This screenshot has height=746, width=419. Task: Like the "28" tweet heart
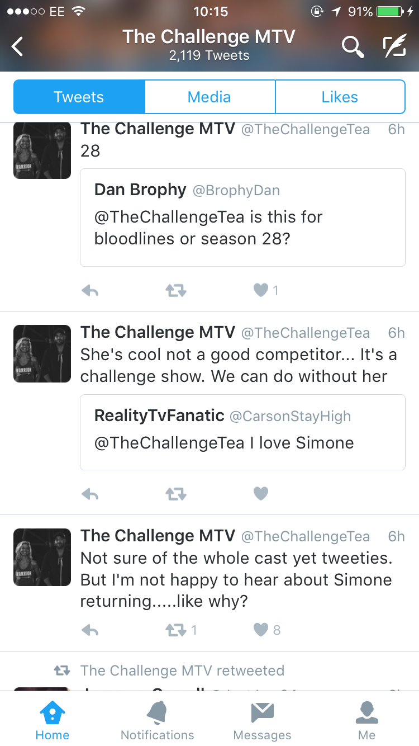pyautogui.click(x=261, y=290)
